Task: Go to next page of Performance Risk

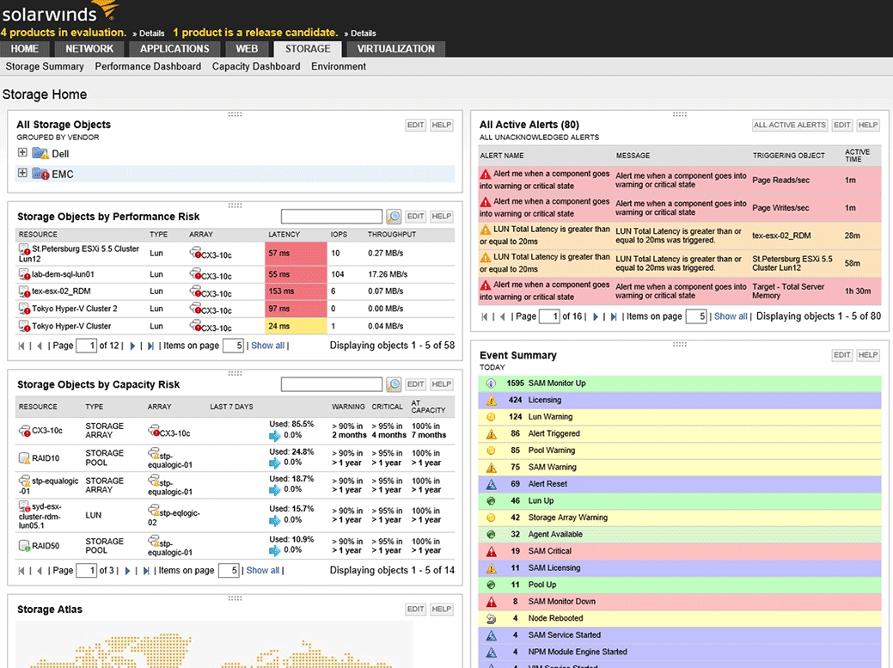Action: tap(132, 346)
